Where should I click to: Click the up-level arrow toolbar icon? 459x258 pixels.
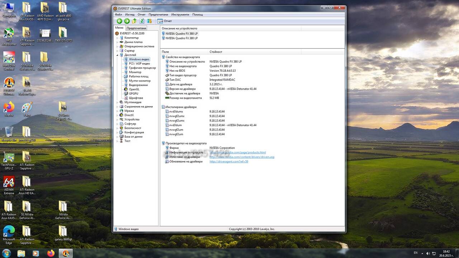click(x=134, y=21)
